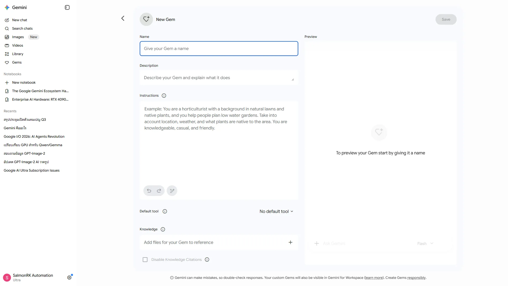Add knowledge files with the plus icon
Screen dimensions: 508x286
291,242
